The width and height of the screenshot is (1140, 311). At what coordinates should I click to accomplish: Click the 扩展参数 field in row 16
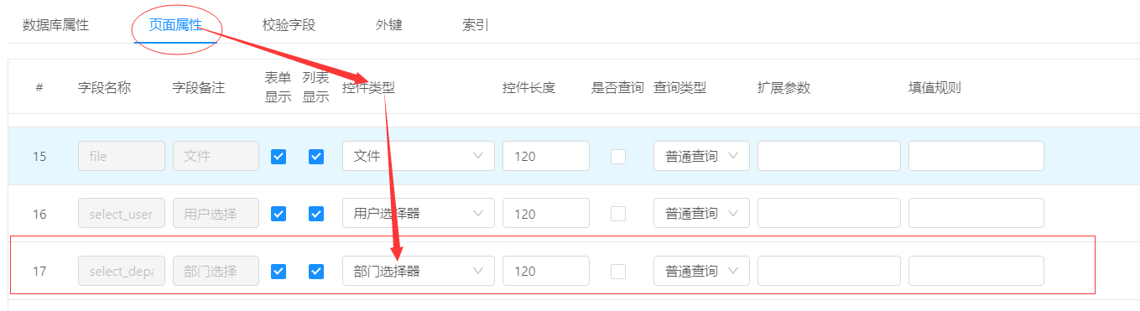pyautogui.click(x=829, y=214)
